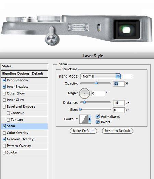Click the Angle dial control
Viewport: 154px width, 179px height.
[x=85, y=94]
